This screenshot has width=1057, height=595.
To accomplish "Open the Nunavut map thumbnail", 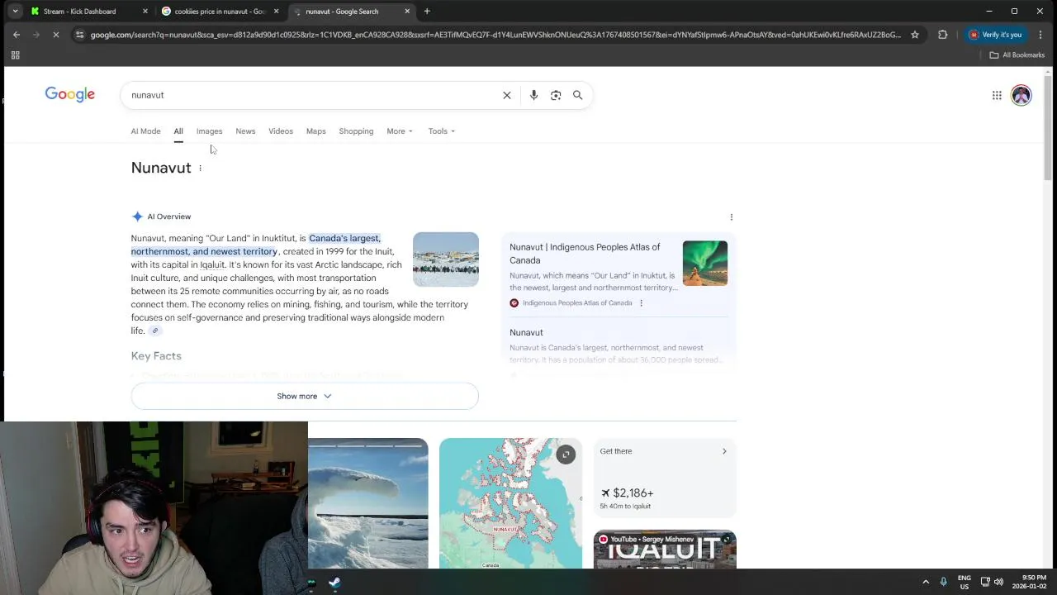I will (510, 503).
